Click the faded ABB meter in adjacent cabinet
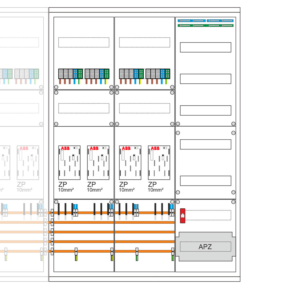 click(28, 162)
